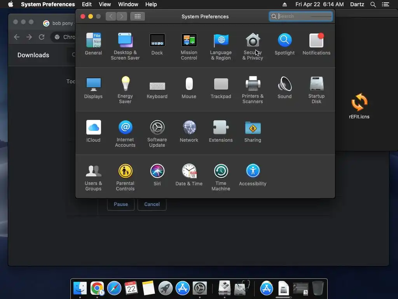This screenshot has width=398, height=299.
Task: Click the Show All grid button
Action: tap(138, 16)
